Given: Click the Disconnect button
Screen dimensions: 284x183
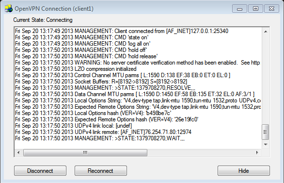Looking at the screenshot, I should coord(40,171).
